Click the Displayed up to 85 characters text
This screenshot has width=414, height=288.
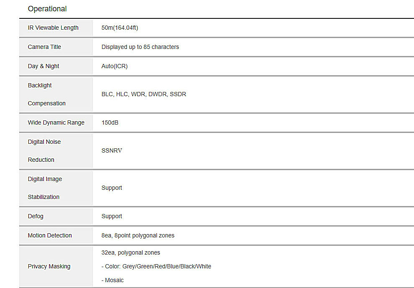pyautogui.click(x=140, y=47)
